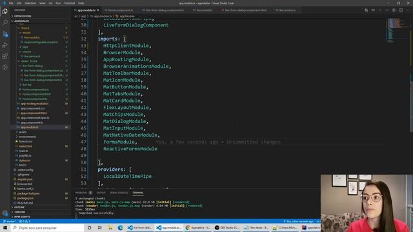This screenshot has height=232, width=413.
Task: Switch to live.service.ts editor tab
Action: (x=287, y=10)
